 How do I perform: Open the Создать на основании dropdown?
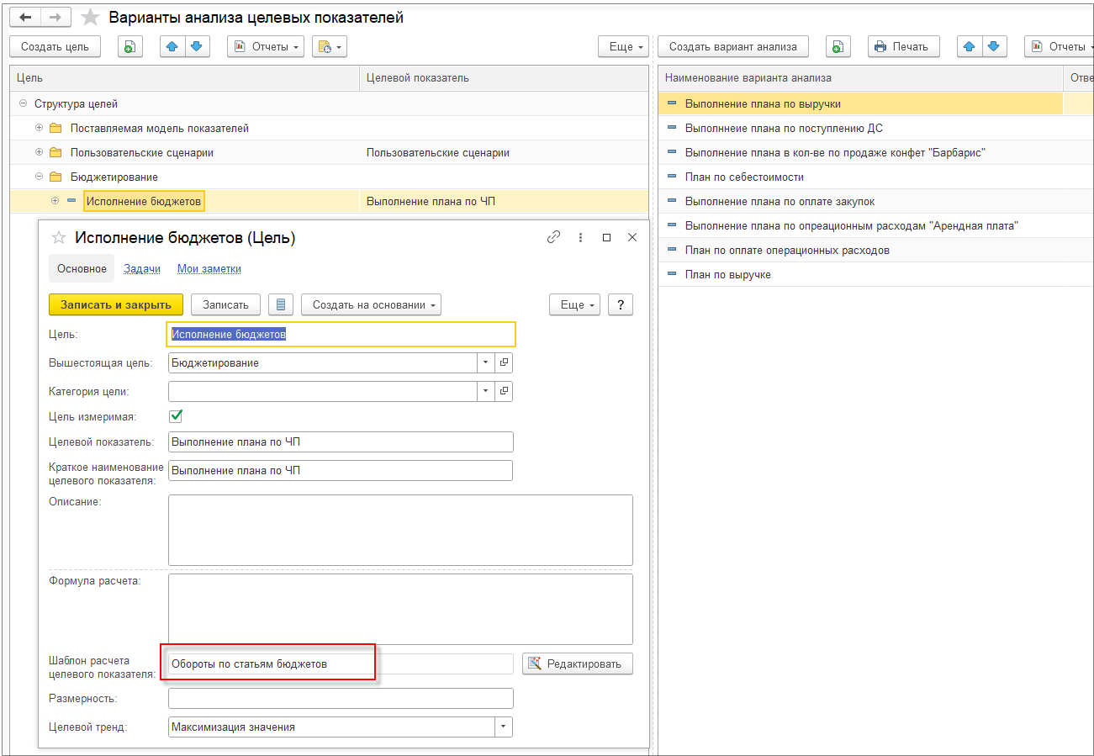coord(371,304)
